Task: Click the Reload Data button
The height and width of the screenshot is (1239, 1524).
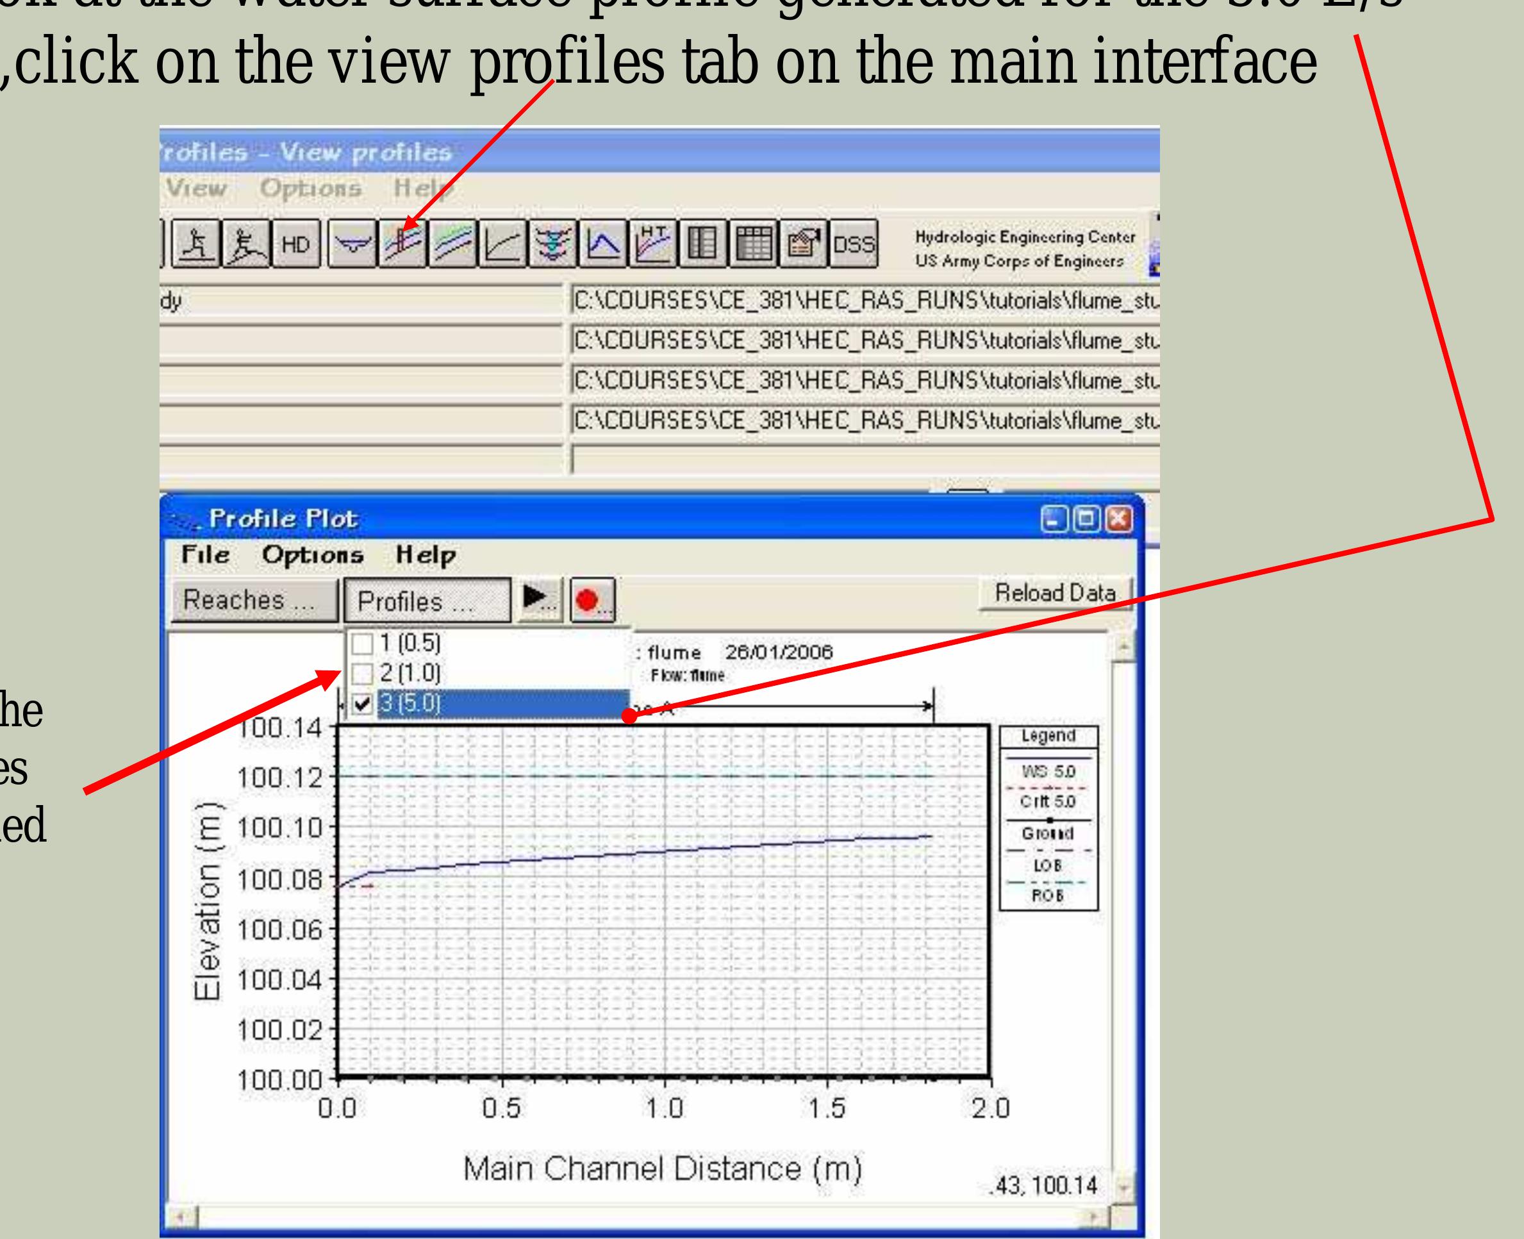Action: [x=1056, y=594]
